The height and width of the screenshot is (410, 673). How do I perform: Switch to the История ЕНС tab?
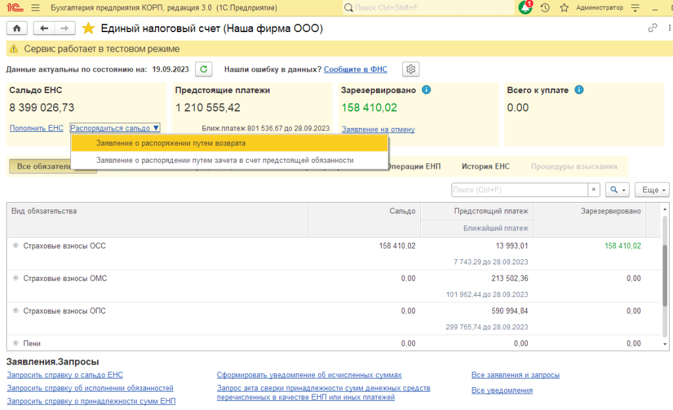click(486, 166)
